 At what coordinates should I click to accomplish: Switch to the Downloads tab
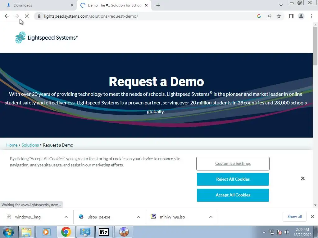(39, 5)
